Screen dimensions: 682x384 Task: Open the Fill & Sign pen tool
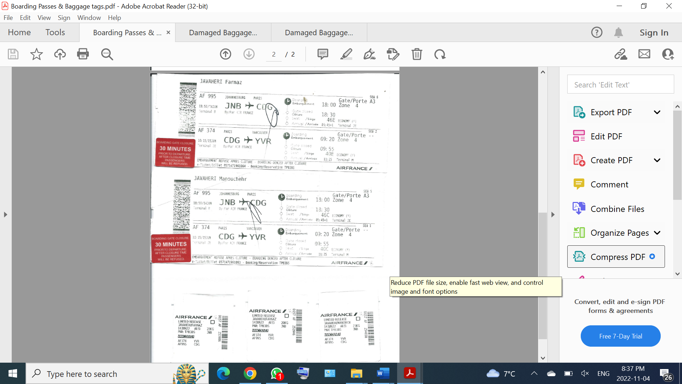(x=369, y=54)
